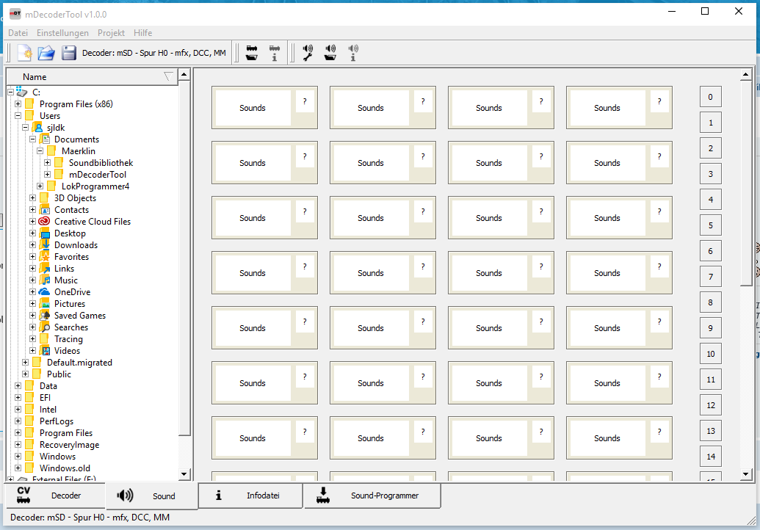Switch to the Sound-Programmer tab
This screenshot has height=530, width=760.
point(372,495)
